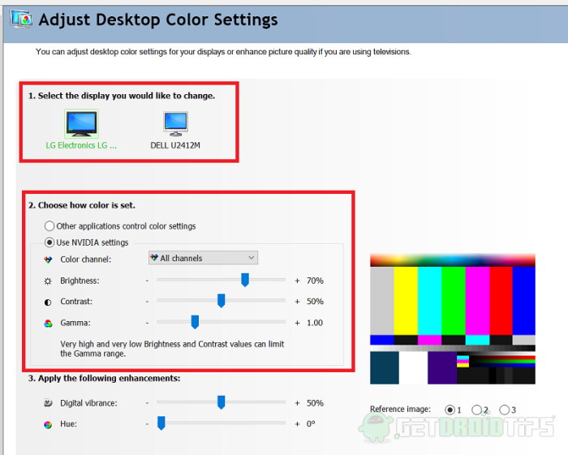Image resolution: width=568 pixels, height=455 pixels.
Task: Click the Gamma value '1.00'
Action: click(315, 323)
